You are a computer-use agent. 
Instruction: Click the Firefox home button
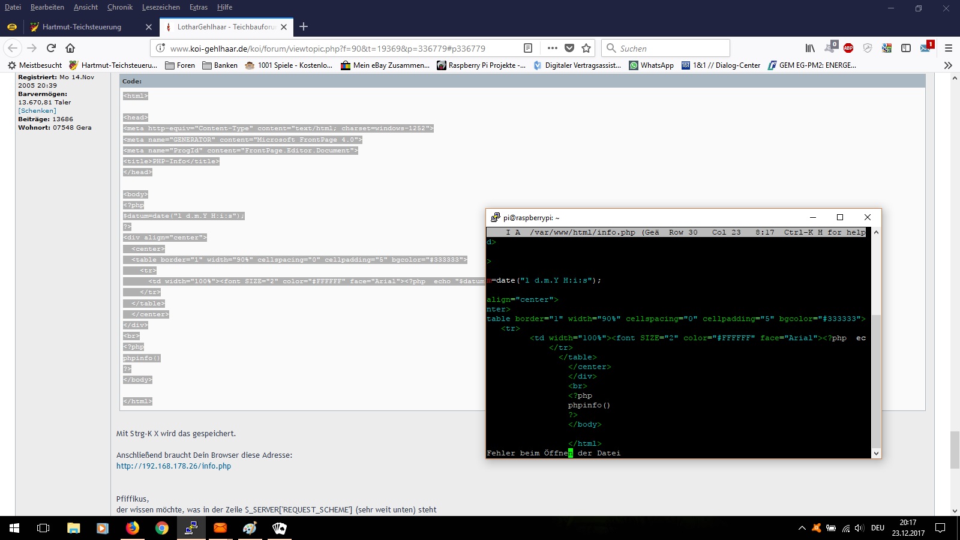(70, 48)
